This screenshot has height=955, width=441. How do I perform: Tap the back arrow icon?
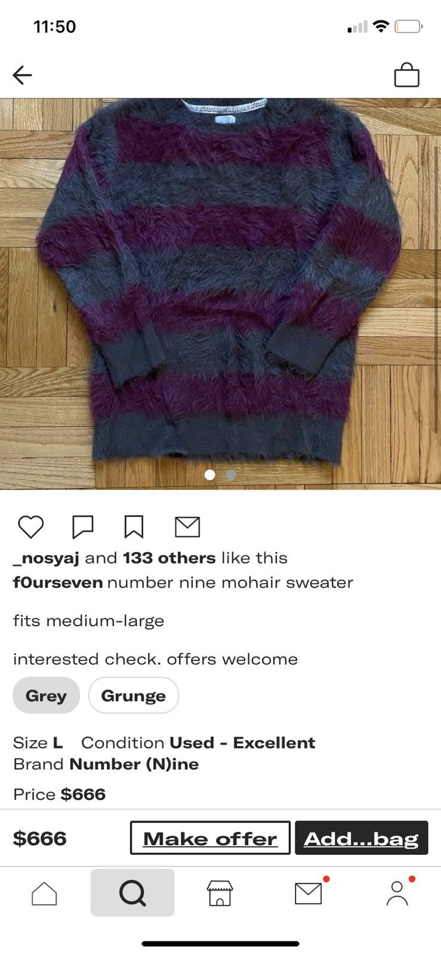(22, 75)
